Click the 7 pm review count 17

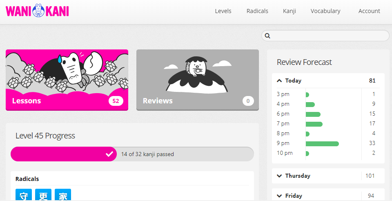point(372,123)
